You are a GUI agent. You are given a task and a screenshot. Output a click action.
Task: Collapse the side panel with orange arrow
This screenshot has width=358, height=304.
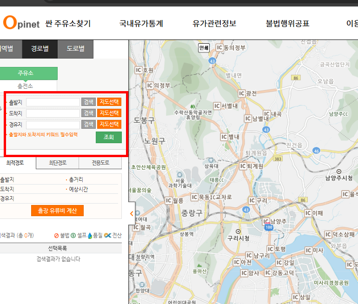(x=132, y=213)
